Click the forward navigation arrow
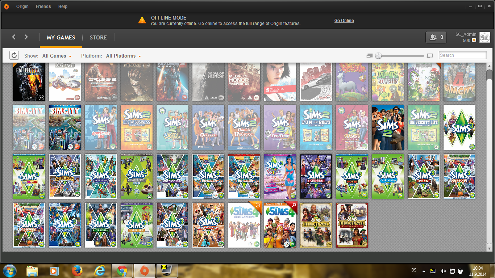The image size is (495, 278). pyautogui.click(x=26, y=37)
